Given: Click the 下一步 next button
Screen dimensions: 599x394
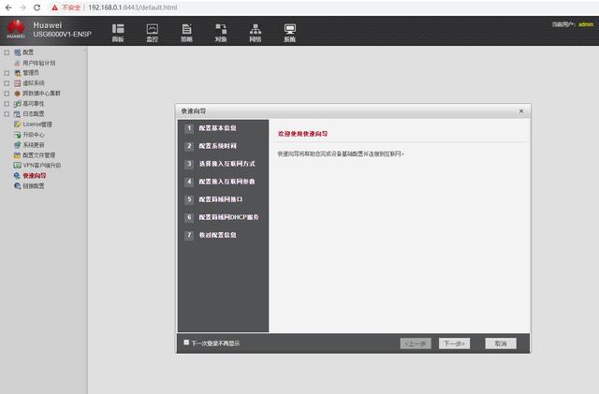Looking at the screenshot, I should (x=454, y=343).
